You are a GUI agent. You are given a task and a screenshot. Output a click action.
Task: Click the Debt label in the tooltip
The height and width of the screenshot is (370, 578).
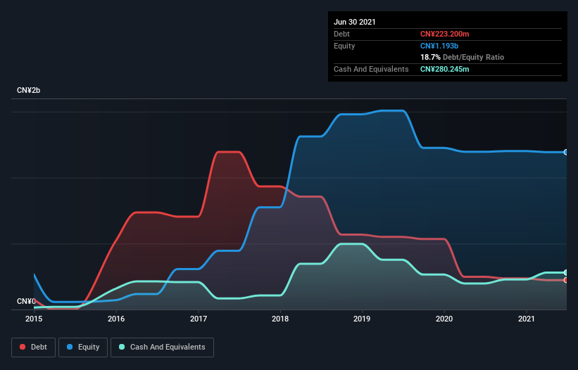coord(341,34)
